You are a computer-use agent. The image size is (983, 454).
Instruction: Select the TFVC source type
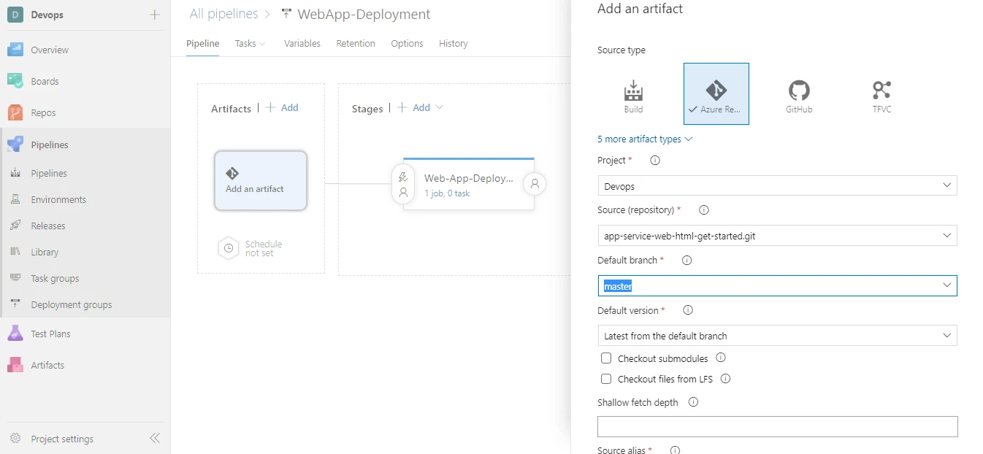pos(881,93)
